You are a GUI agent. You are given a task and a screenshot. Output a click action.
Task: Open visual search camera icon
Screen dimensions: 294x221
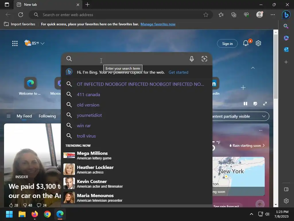pos(204,59)
